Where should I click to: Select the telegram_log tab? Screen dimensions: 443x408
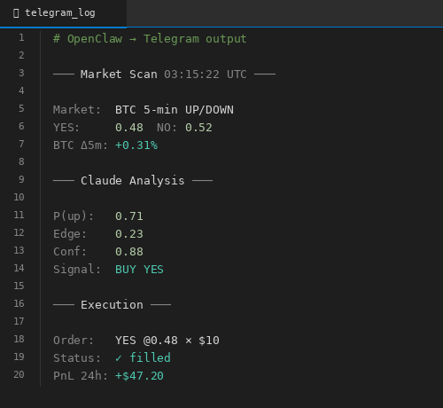[63, 13]
